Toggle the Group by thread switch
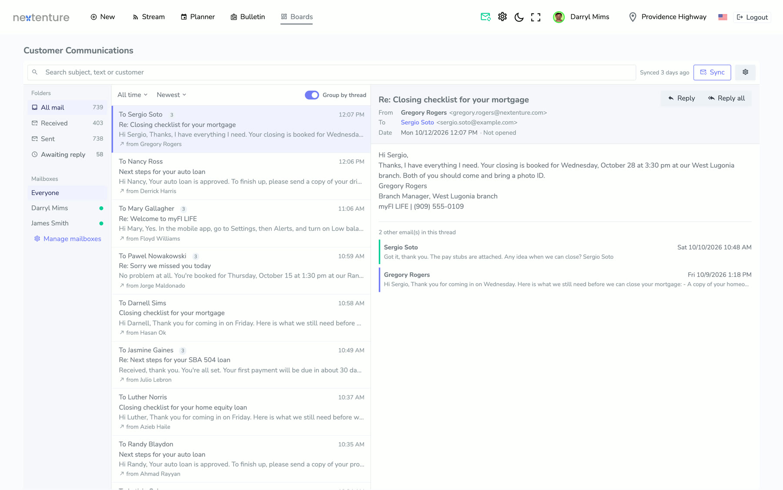 click(312, 95)
